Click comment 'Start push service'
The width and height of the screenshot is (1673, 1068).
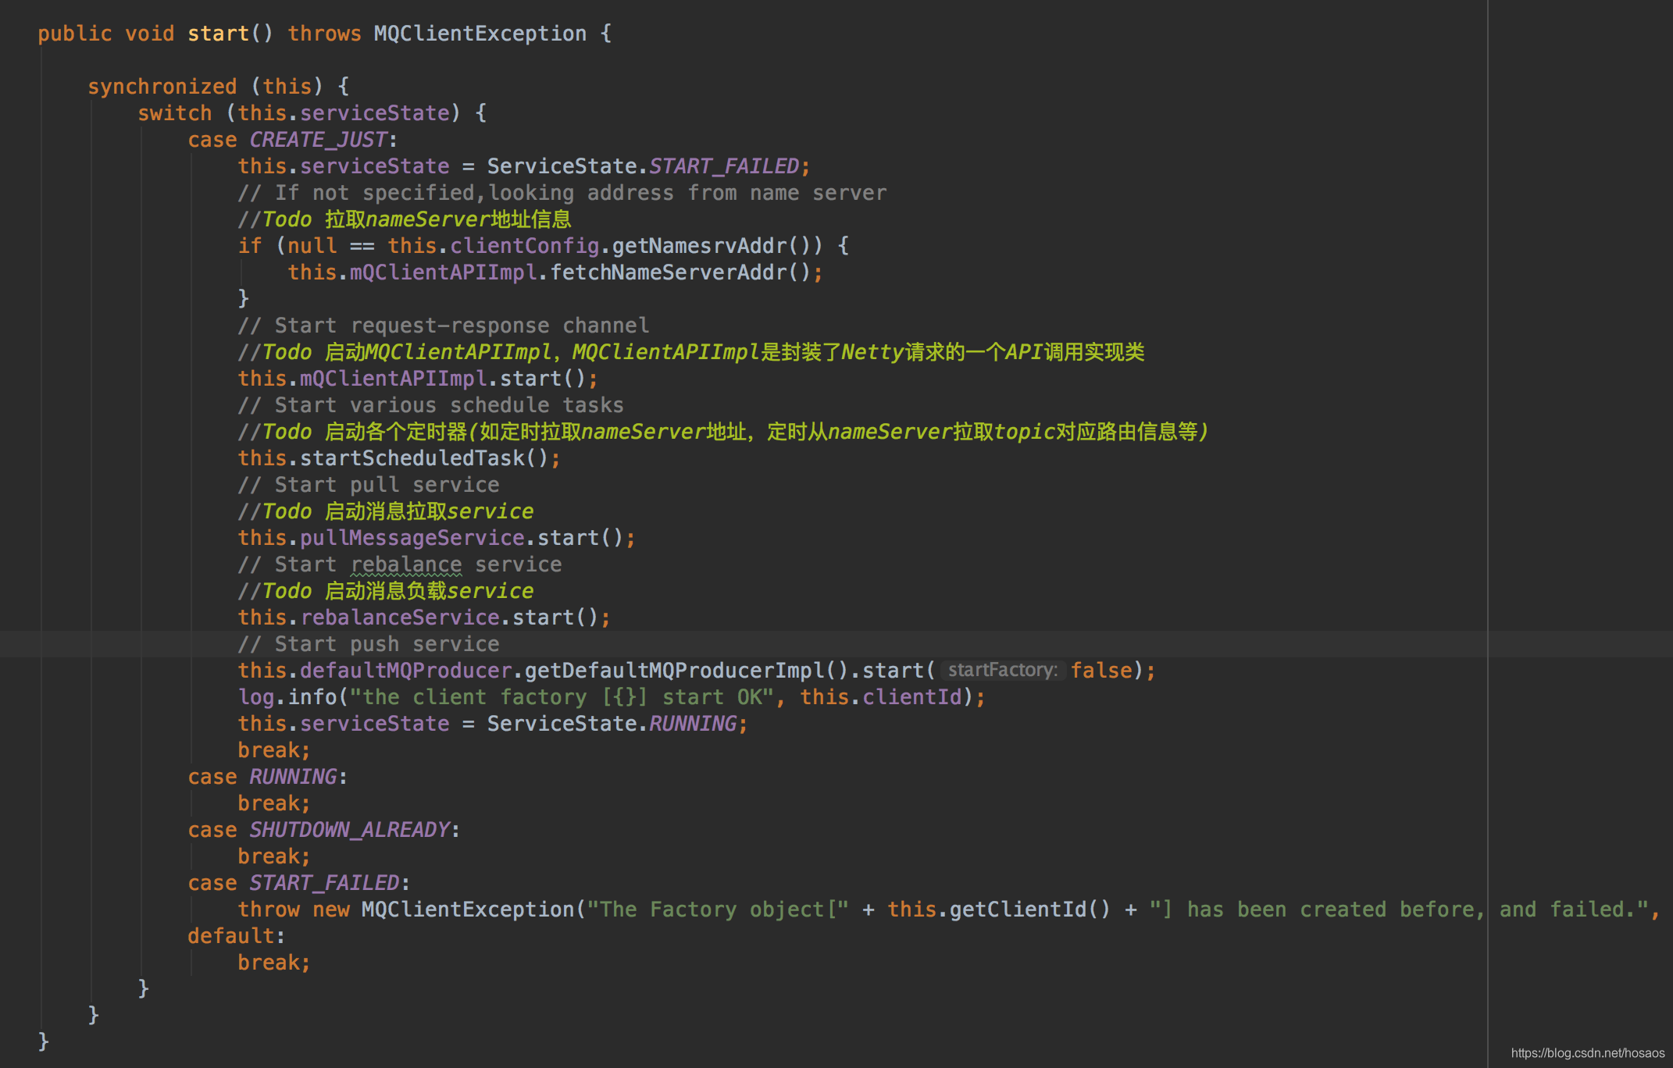(369, 644)
